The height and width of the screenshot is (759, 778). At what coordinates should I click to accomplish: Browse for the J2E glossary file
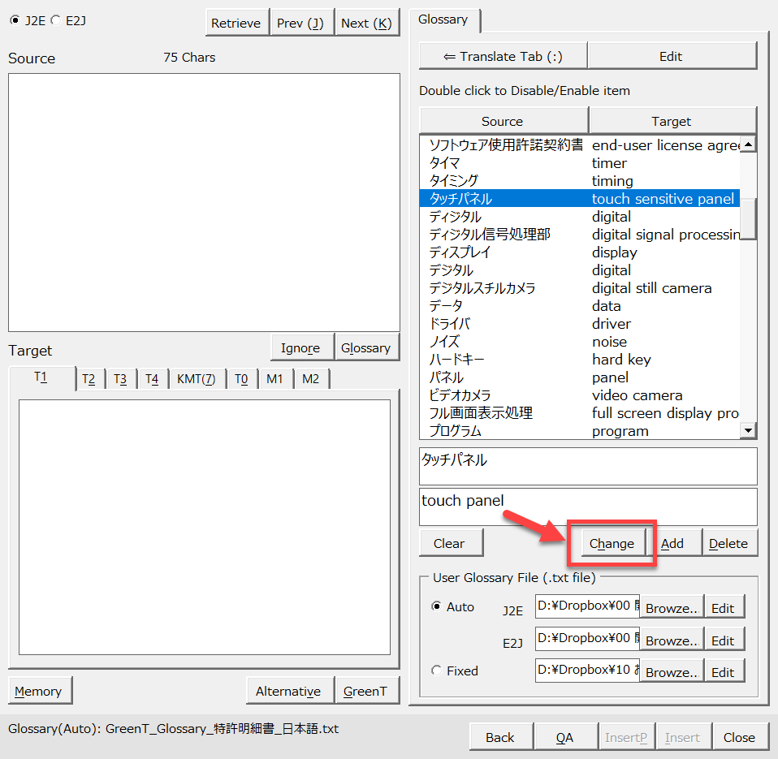coord(672,609)
